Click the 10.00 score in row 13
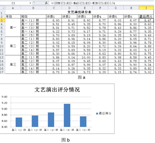The width and height of the screenshot is (155, 143). (x=85, y=57)
